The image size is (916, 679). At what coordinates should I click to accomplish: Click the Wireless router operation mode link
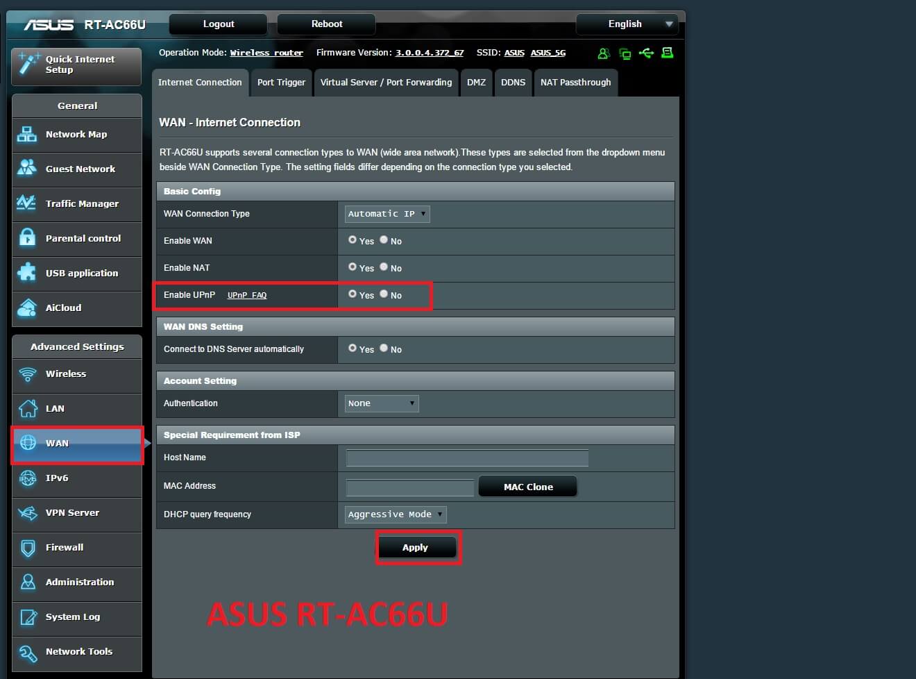(266, 53)
